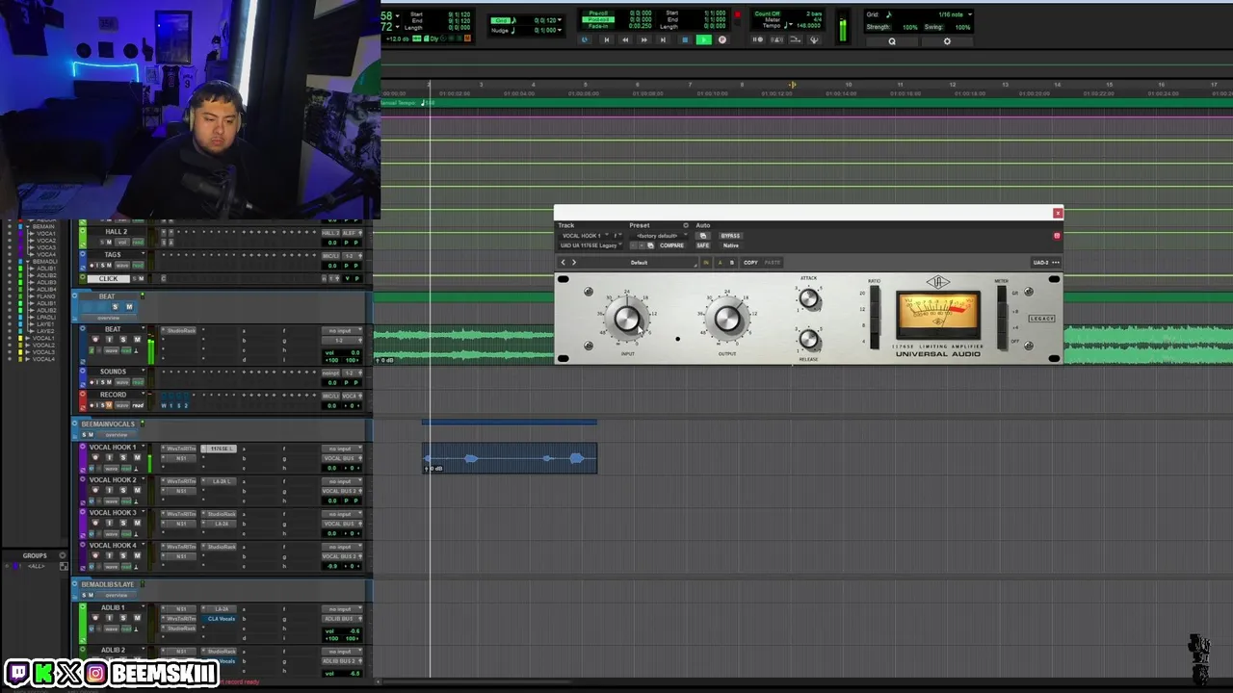This screenshot has height=693, width=1233.
Task: Click the Attack knob
Action: point(808,299)
